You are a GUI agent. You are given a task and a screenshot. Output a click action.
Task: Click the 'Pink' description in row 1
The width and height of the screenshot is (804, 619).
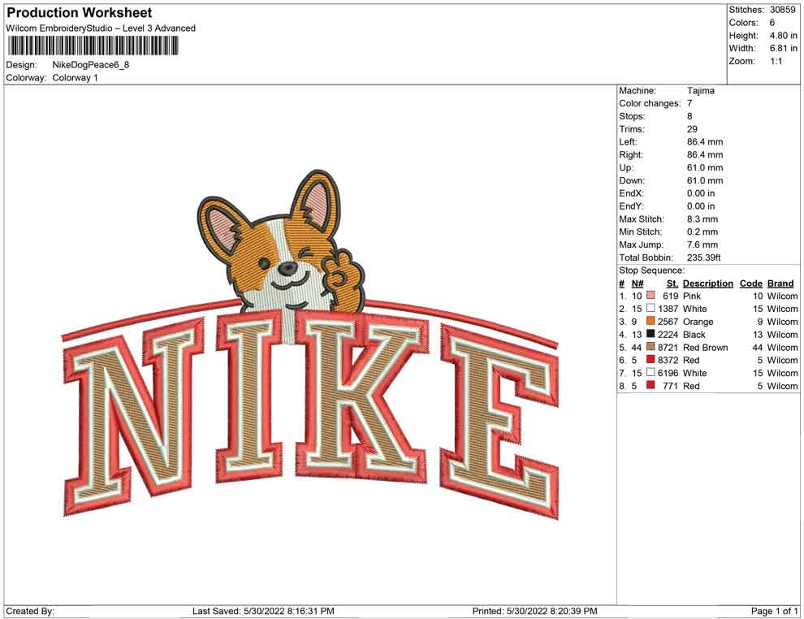tap(692, 296)
